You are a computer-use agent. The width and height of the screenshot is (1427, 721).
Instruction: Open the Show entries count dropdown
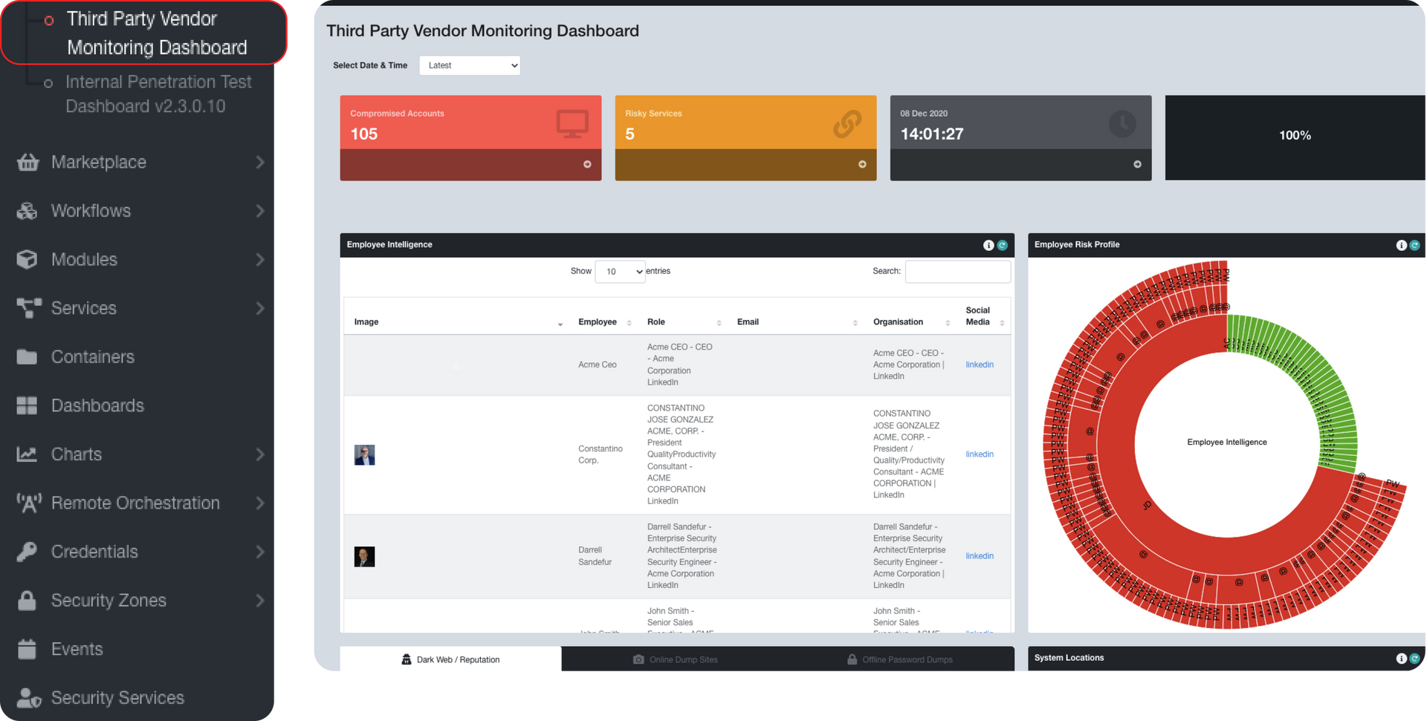(x=620, y=272)
